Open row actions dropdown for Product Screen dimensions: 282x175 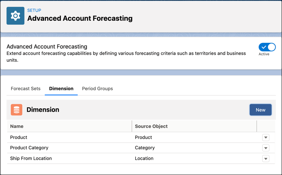266,138
